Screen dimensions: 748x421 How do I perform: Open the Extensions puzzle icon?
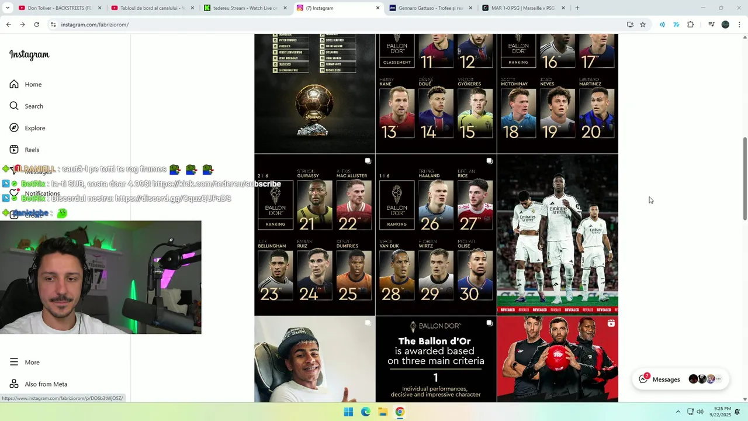click(x=691, y=25)
